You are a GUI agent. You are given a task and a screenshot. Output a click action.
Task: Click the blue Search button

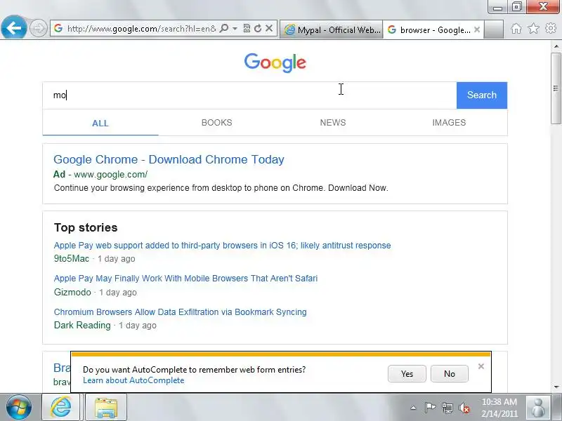482,95
